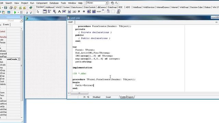Click the Save Current Desktop icon
This screenshot has width=219, height=123.
(112, 3)
